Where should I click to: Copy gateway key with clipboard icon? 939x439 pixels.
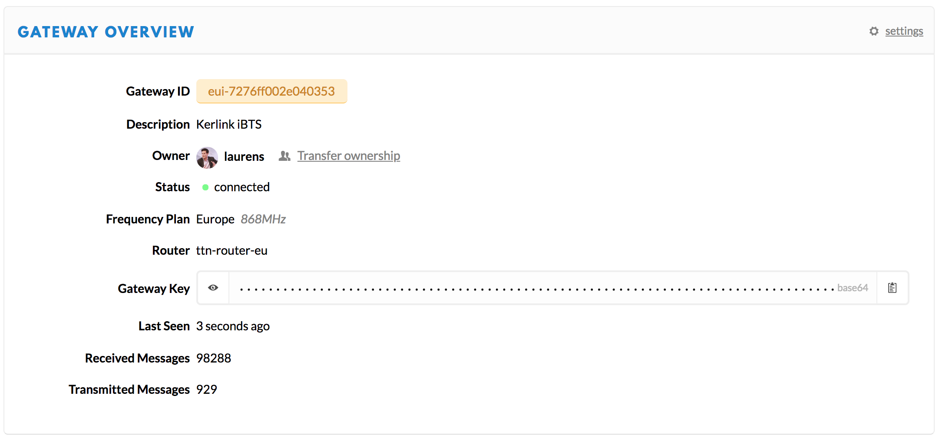click(x=893, y=288)
